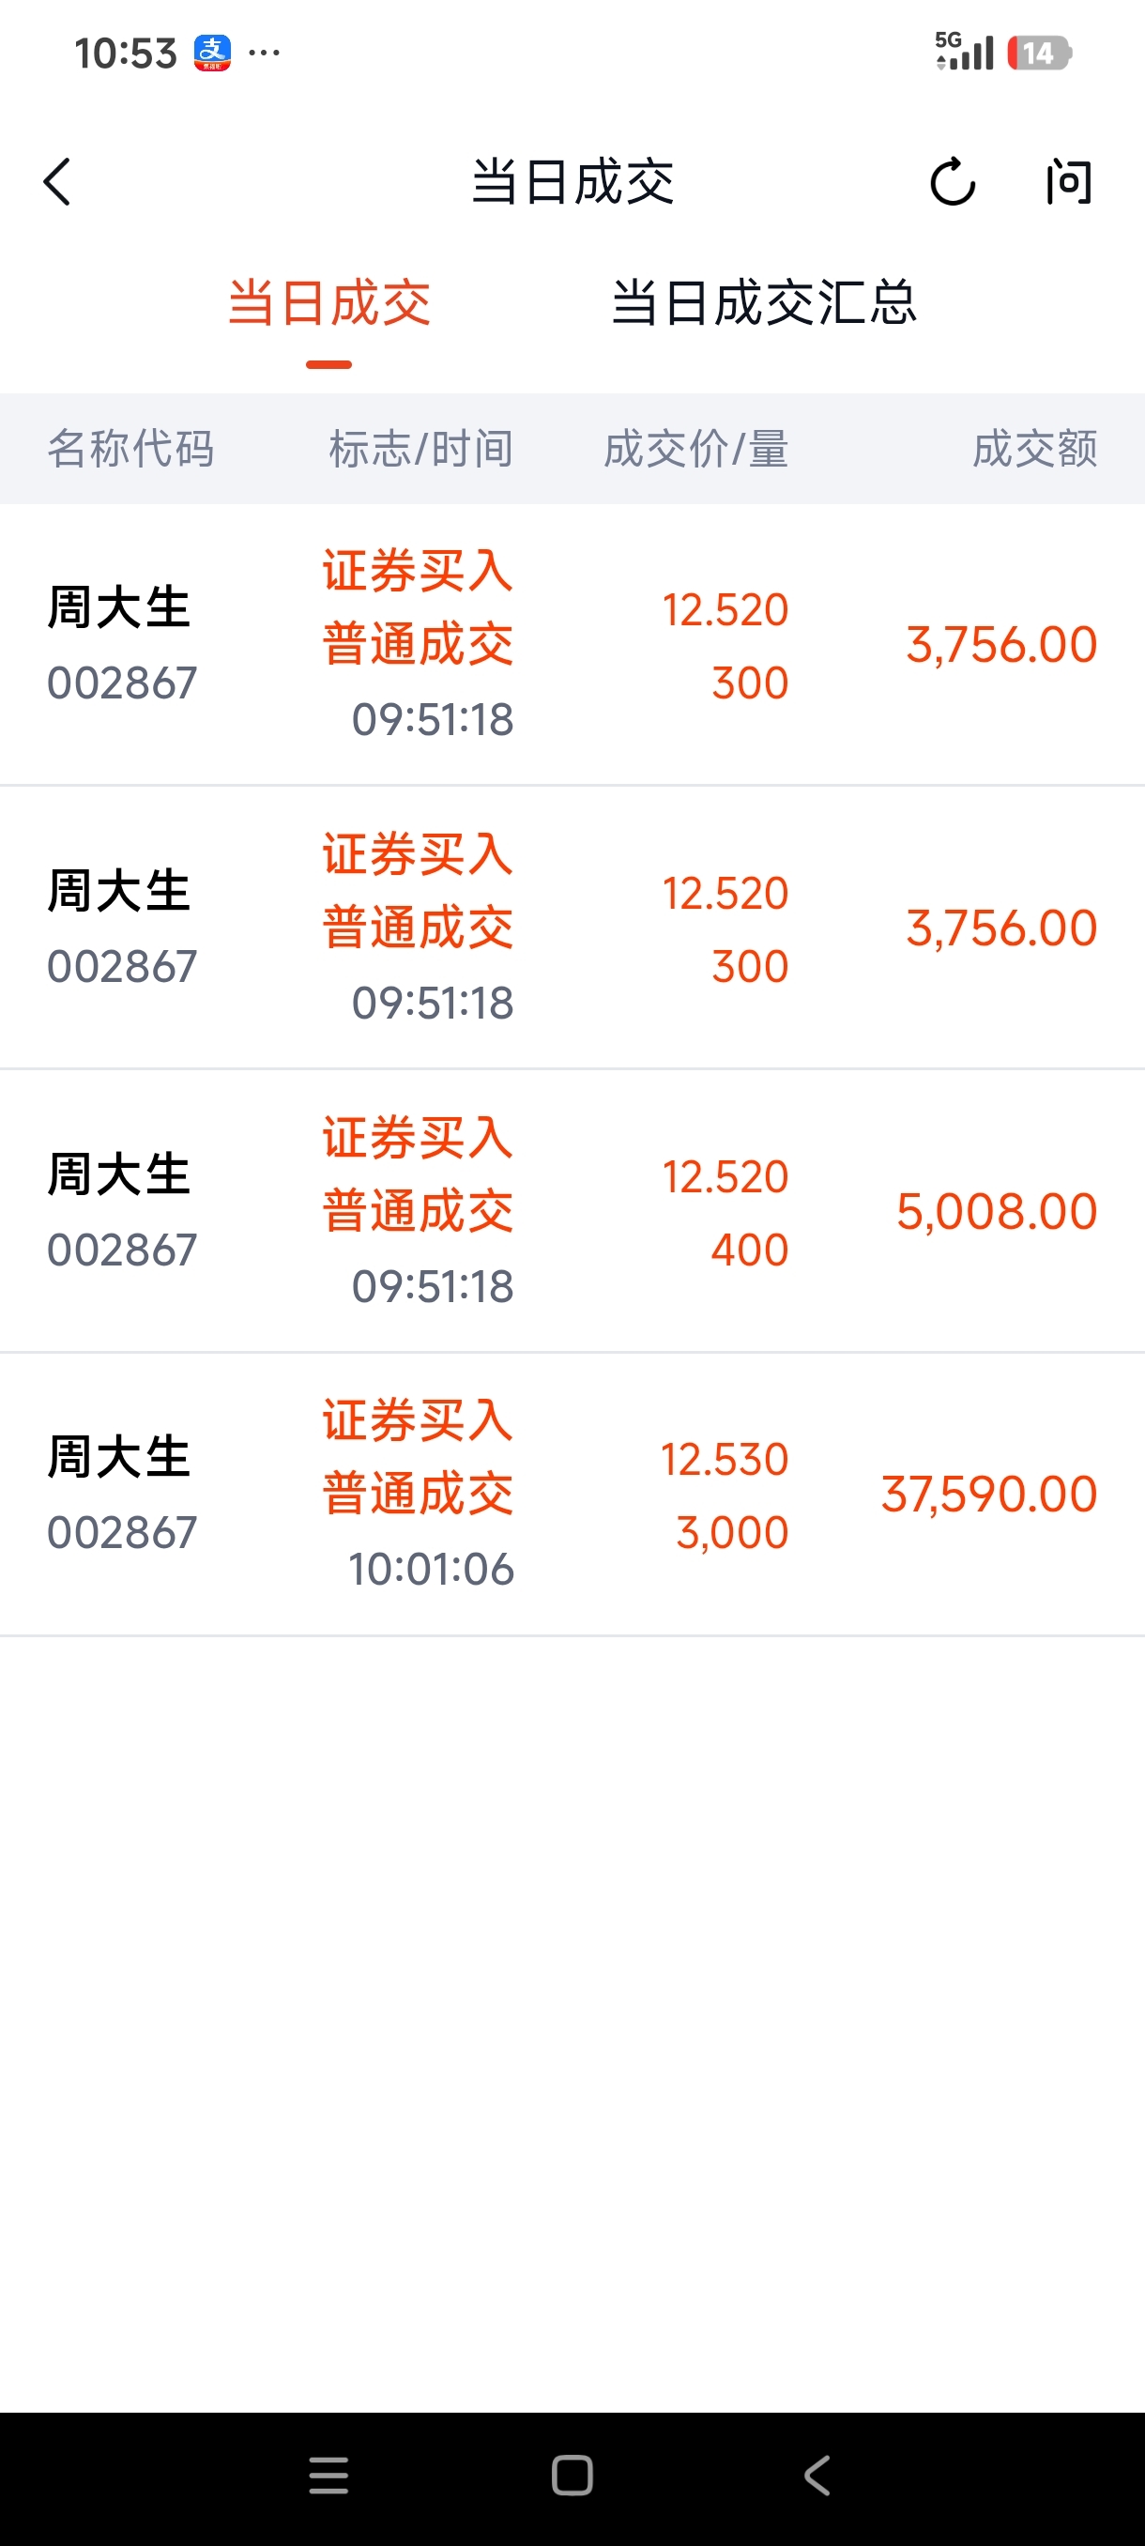The height and width of the screenshot is (2546, 1145).
Task: Tap the status bar clock 10:53
Action: (126, 53)
